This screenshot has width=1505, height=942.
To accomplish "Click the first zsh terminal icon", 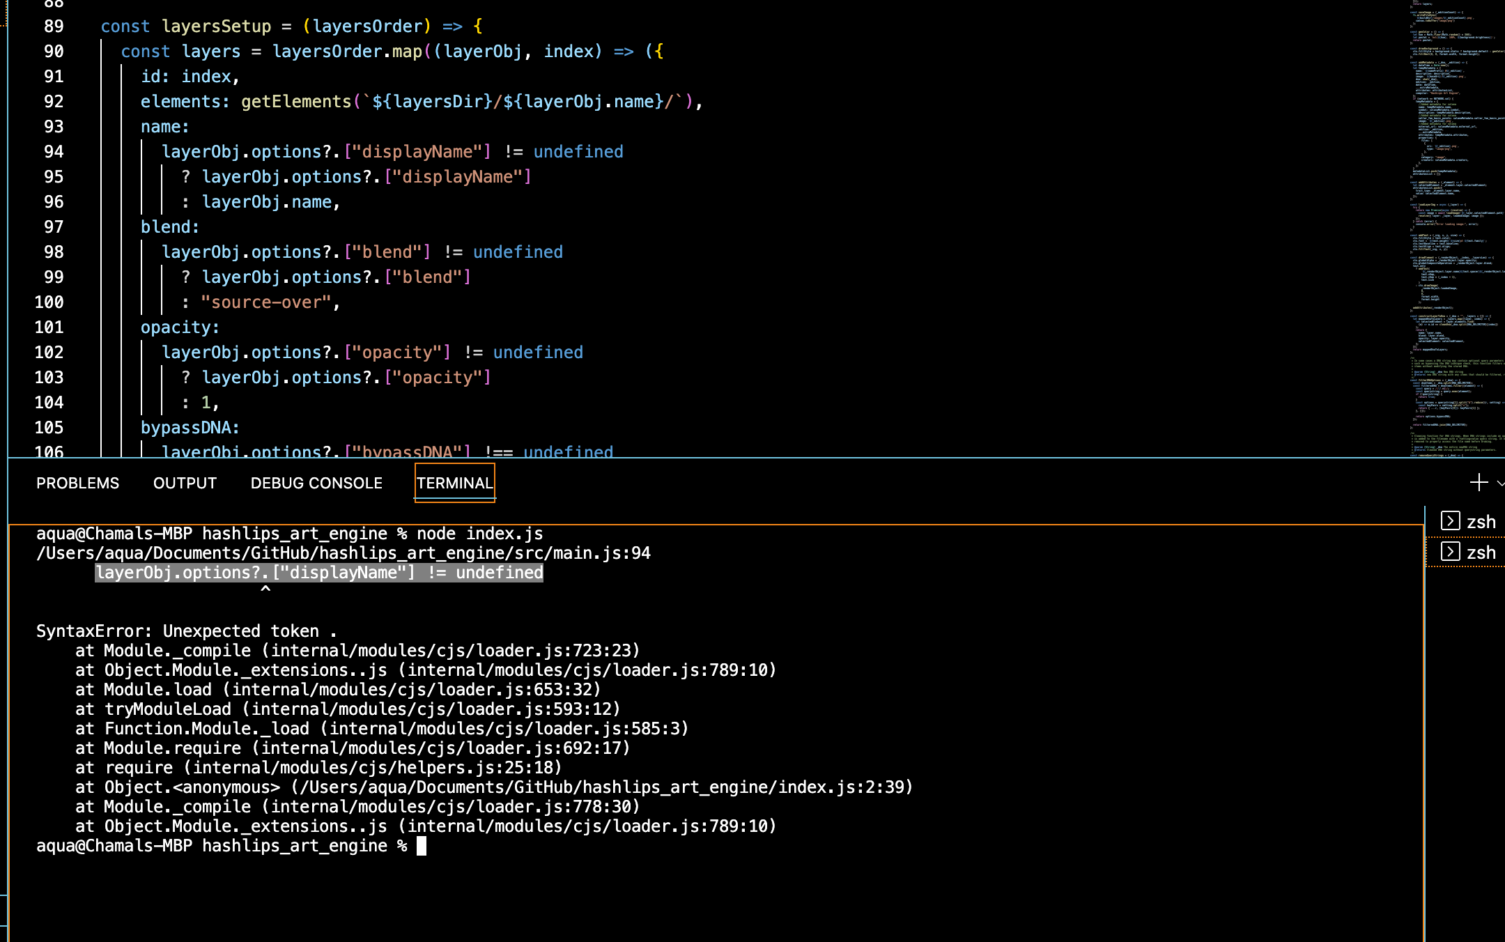I will tap(1450, 521).
